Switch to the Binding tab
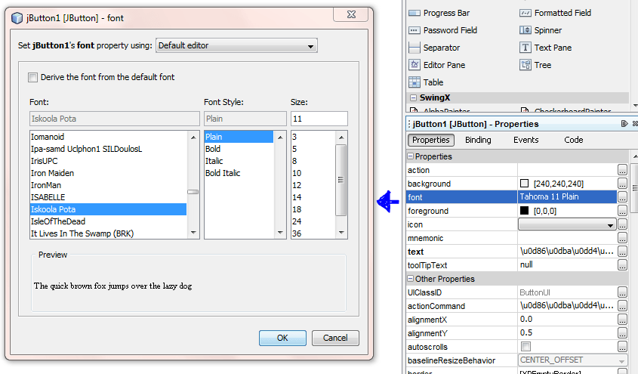Viewport: 638px width, 374px height. 478,140
